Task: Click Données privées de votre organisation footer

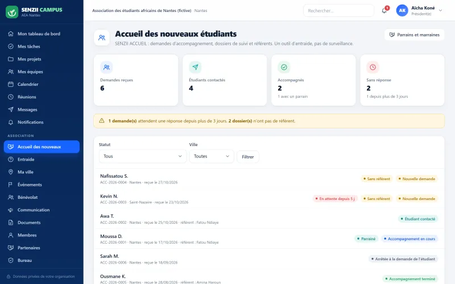Action: pos(40,277)
